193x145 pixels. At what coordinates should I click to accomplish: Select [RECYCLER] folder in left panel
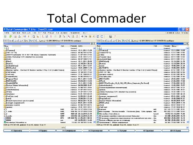(x=48, y=81)
